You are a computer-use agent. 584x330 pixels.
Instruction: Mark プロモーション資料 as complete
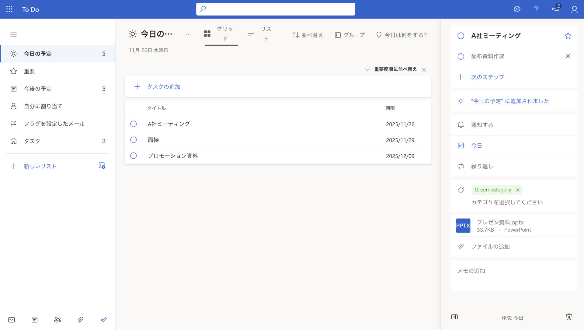point(134,156)
